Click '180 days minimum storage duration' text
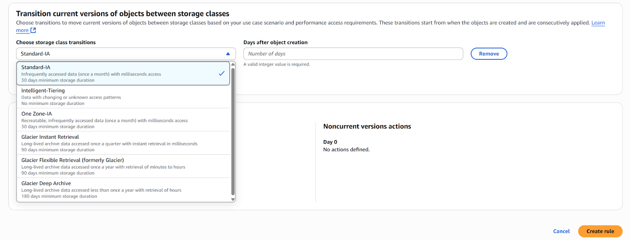The height and width of the screenshot is (240, 630). pos(59,196)
